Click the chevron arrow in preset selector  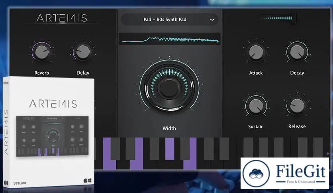click(212, 20)
